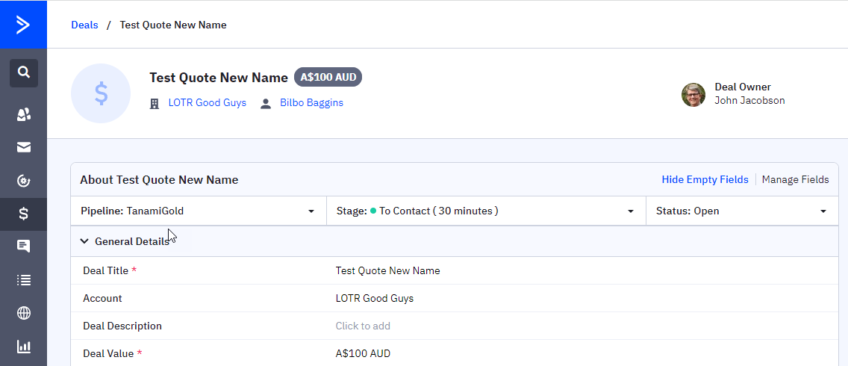
Task: Collapse the General Details section
Action: pyautogui.click(x=84, y=241)
